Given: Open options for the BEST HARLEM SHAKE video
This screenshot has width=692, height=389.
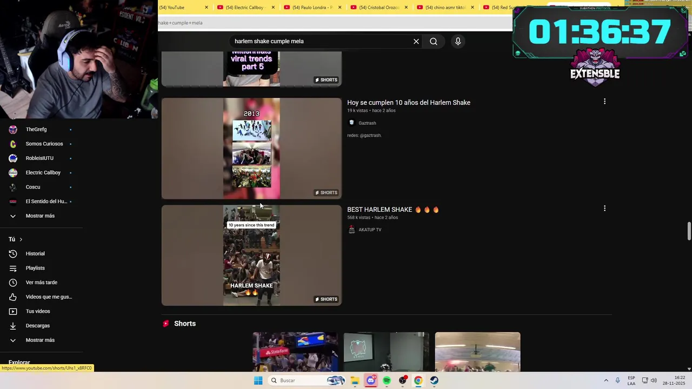Looking at the screenshot, I should point(604,208).
